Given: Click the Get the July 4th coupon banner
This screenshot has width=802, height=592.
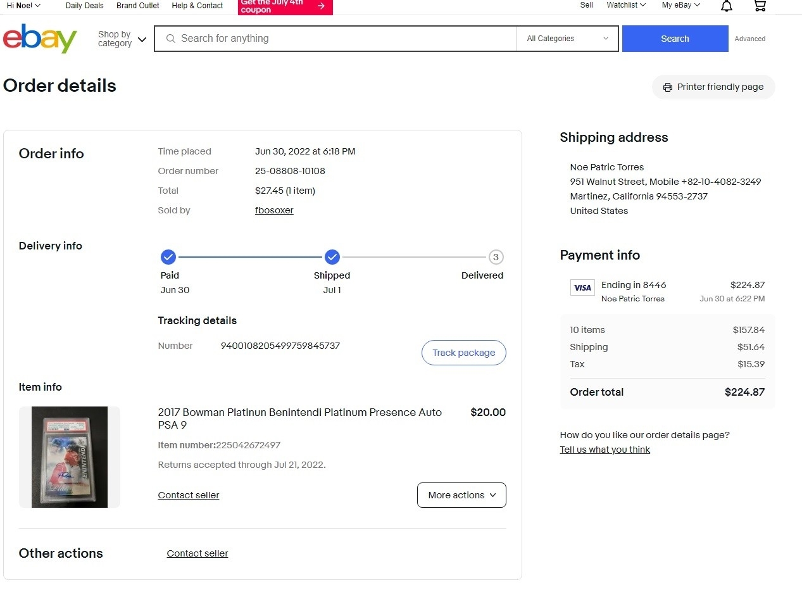Looking at the screenshot, I should [285, 6].
